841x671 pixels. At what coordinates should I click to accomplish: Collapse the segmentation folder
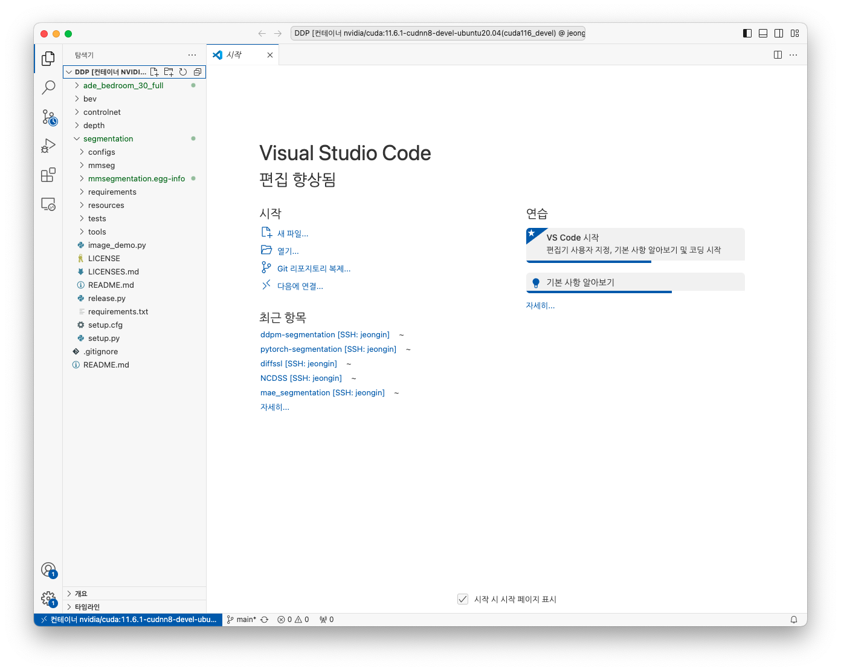coord(134,138)
